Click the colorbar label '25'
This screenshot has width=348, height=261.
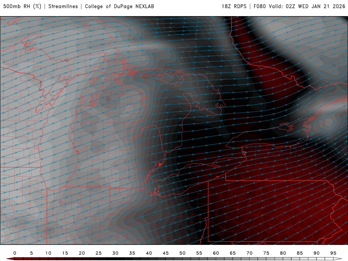[x=99, y=253]
